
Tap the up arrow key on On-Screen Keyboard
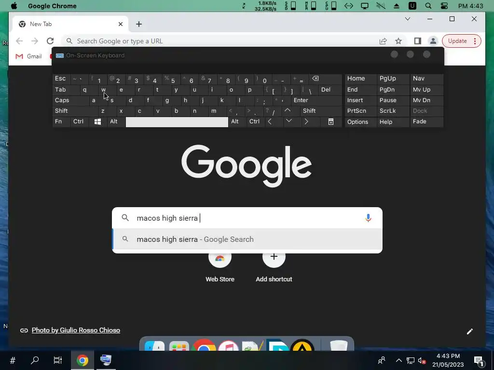click(288, 110)
